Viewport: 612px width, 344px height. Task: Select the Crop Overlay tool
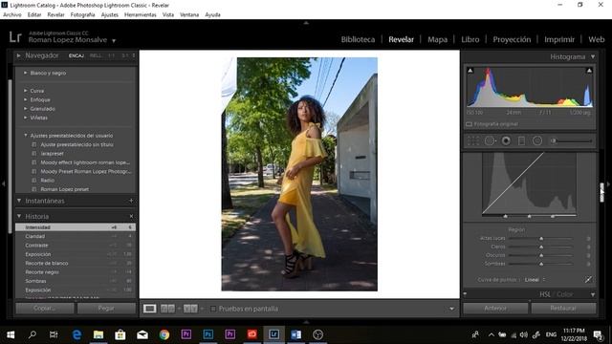(473, 140)
